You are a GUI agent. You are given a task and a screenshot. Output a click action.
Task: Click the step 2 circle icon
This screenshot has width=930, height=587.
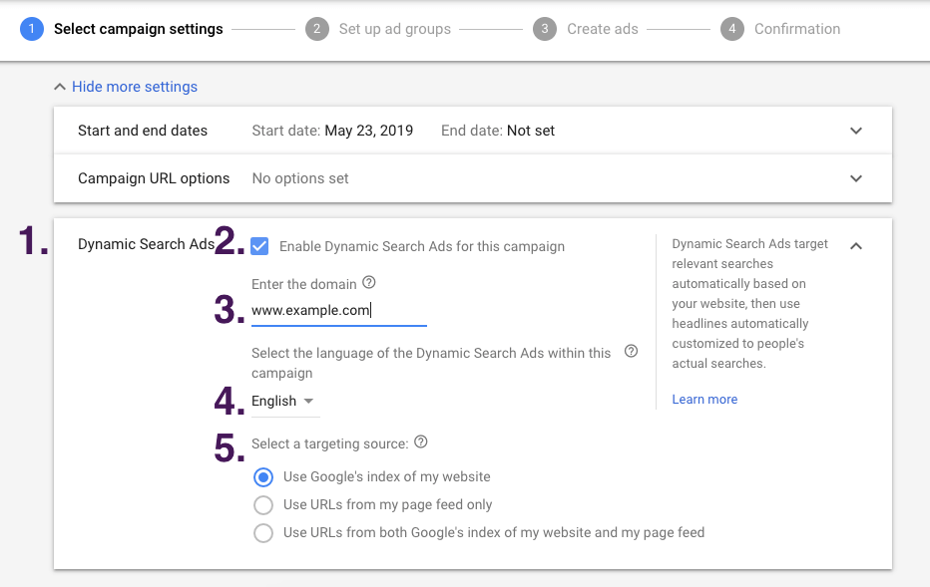(317, 29)
